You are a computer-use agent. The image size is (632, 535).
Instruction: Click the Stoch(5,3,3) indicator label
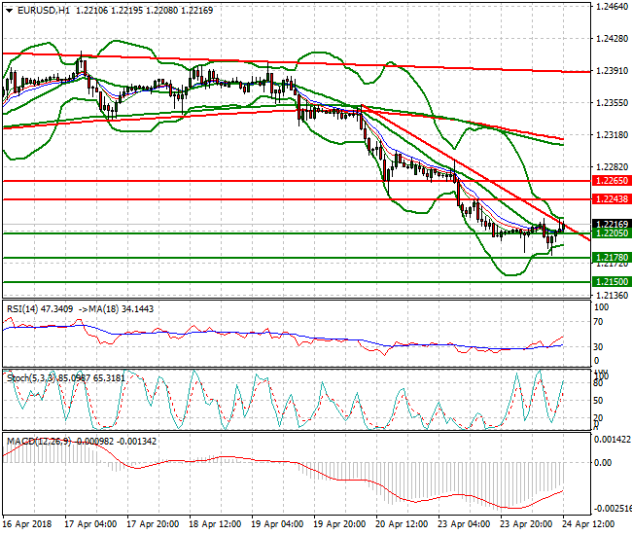(31, 378)
